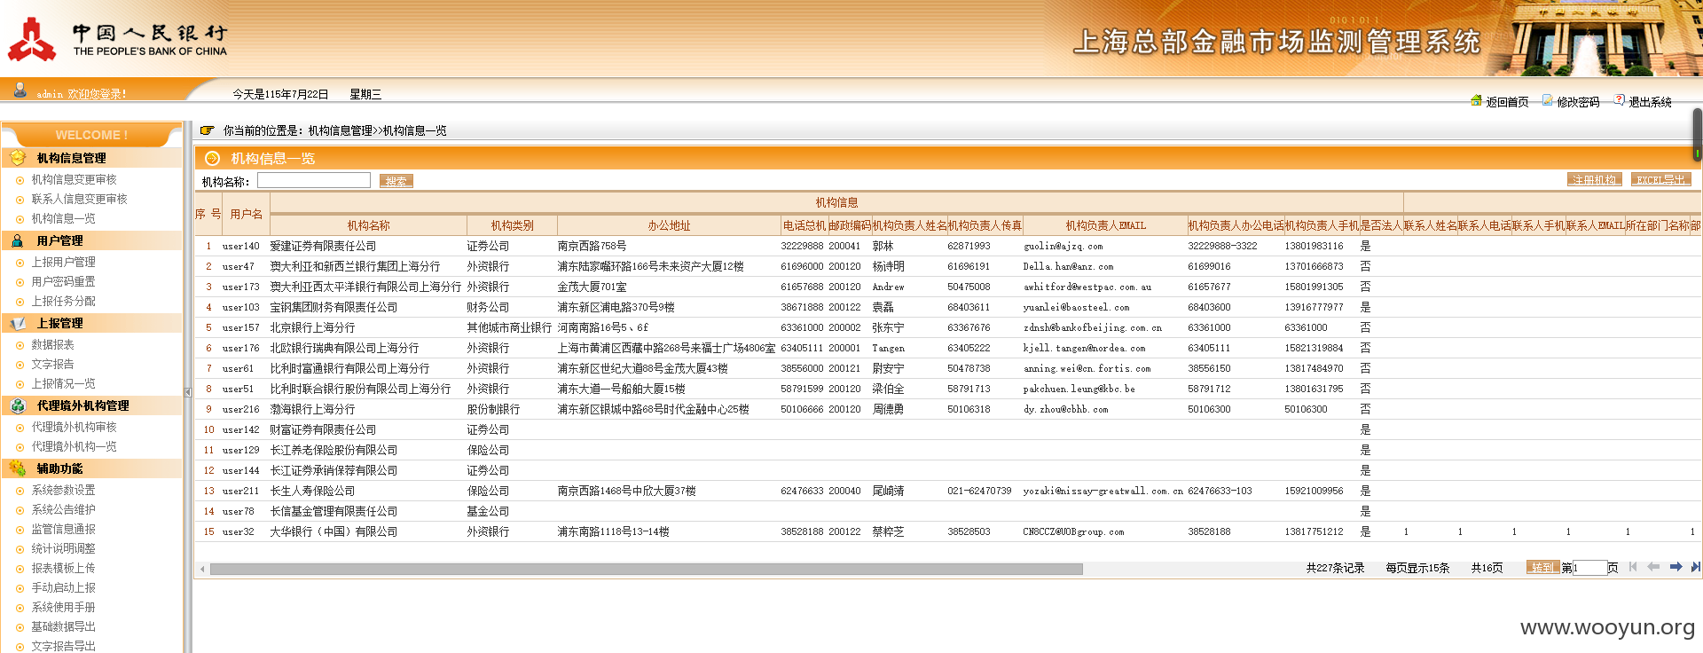
Task: Open 上报任务分配 in the sidebar
Action: pyautogui.click(x=64, y=301)
